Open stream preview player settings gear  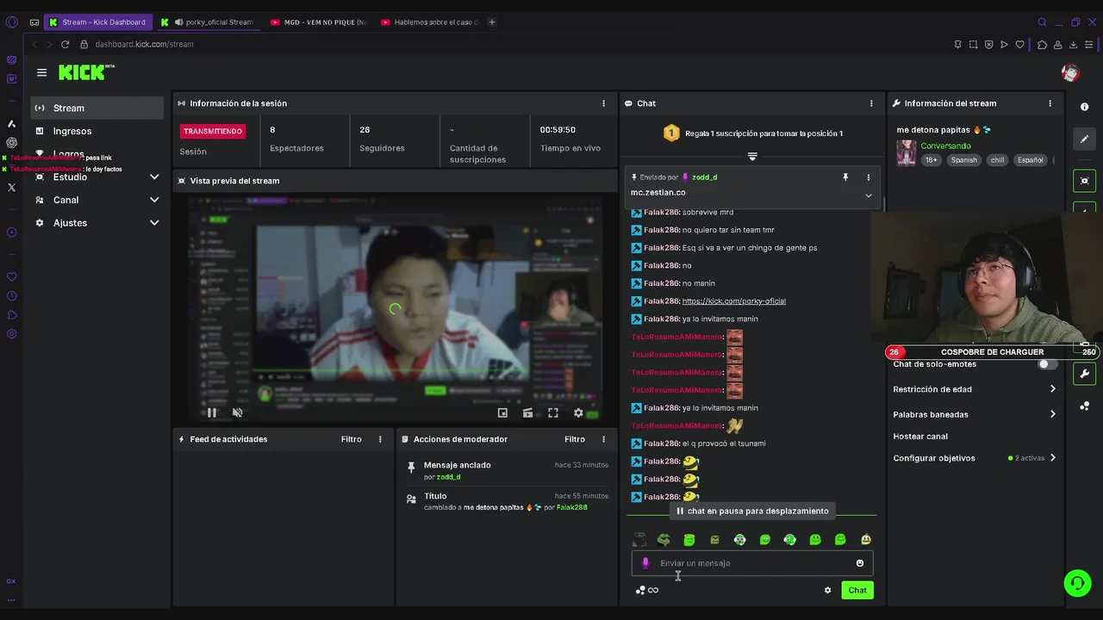578,413
